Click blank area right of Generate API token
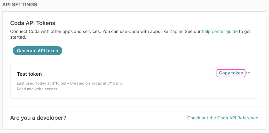Screen dimensions: 269x133 click(159, 51)
